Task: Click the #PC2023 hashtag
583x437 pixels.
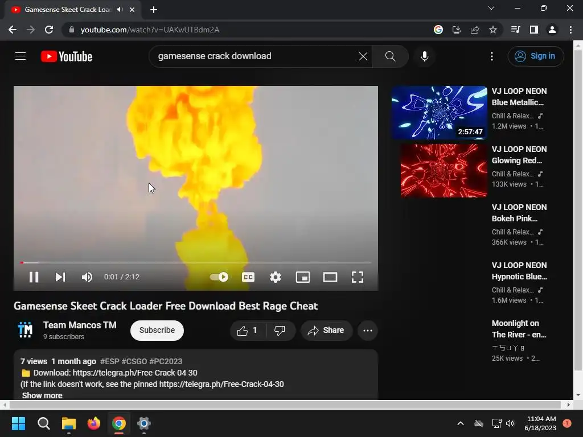Action: pos(166,361)
